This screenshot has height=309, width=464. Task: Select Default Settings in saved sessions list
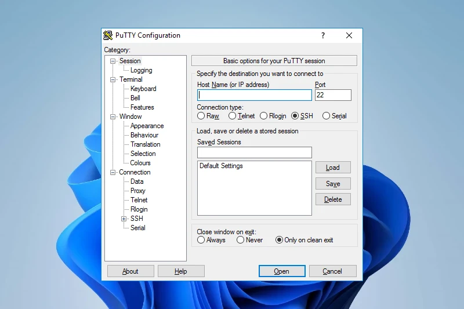[x=221, y=166]
